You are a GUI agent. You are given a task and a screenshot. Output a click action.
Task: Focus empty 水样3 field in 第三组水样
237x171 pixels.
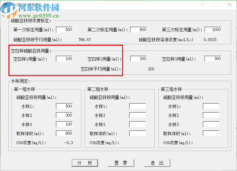coord(211,124)
